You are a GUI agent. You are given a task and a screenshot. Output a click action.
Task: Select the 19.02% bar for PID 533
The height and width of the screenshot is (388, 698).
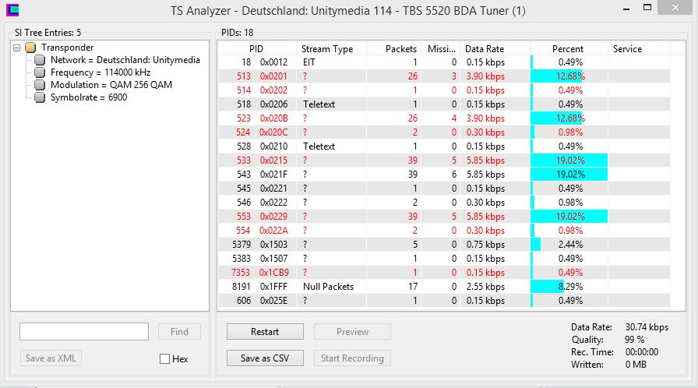click(x=569, y=160)
